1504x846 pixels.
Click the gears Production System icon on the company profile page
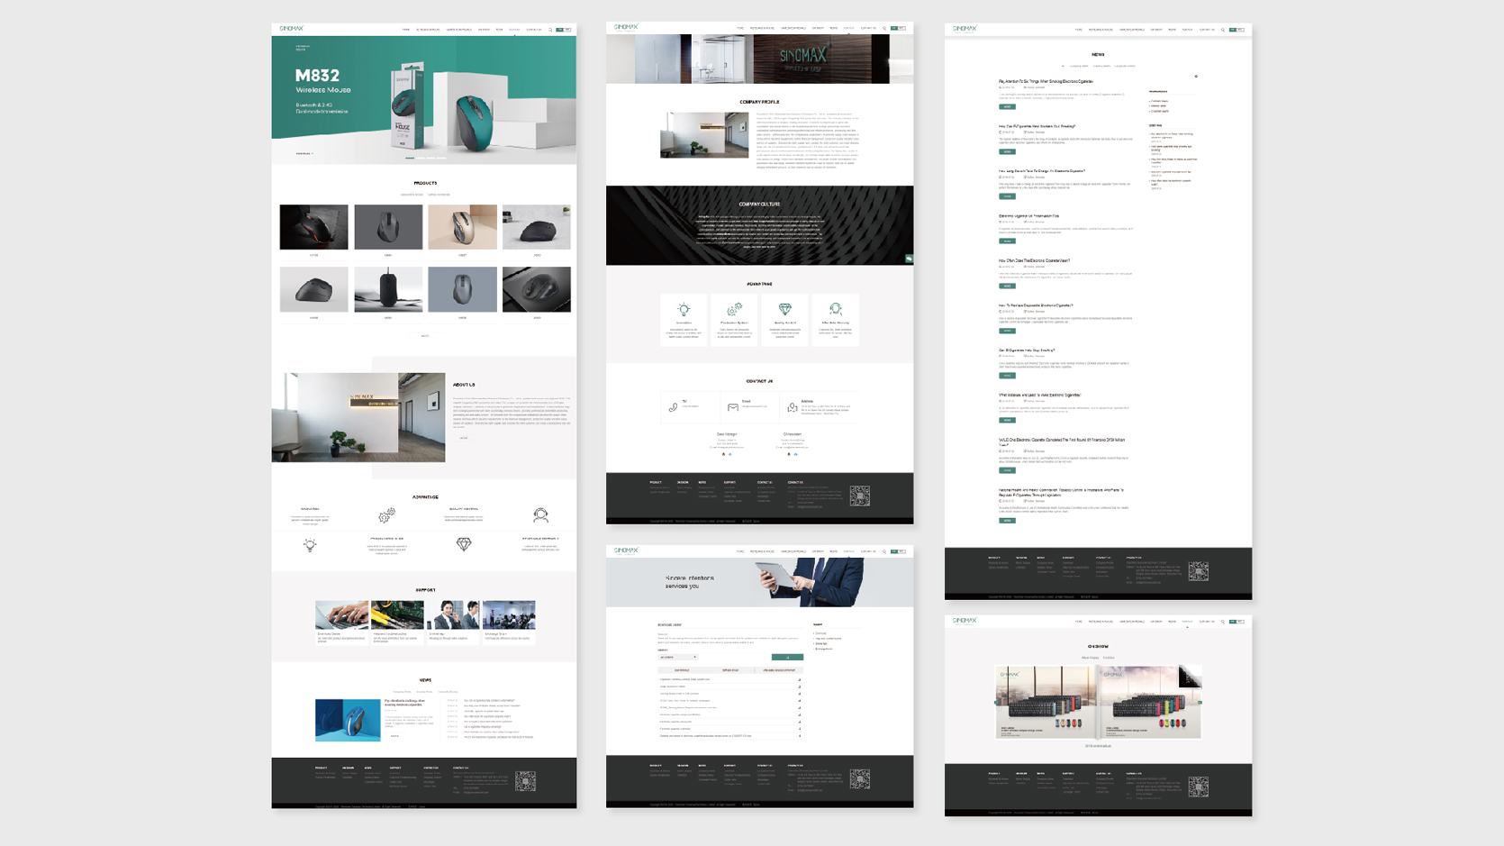(x=734, y=309)
